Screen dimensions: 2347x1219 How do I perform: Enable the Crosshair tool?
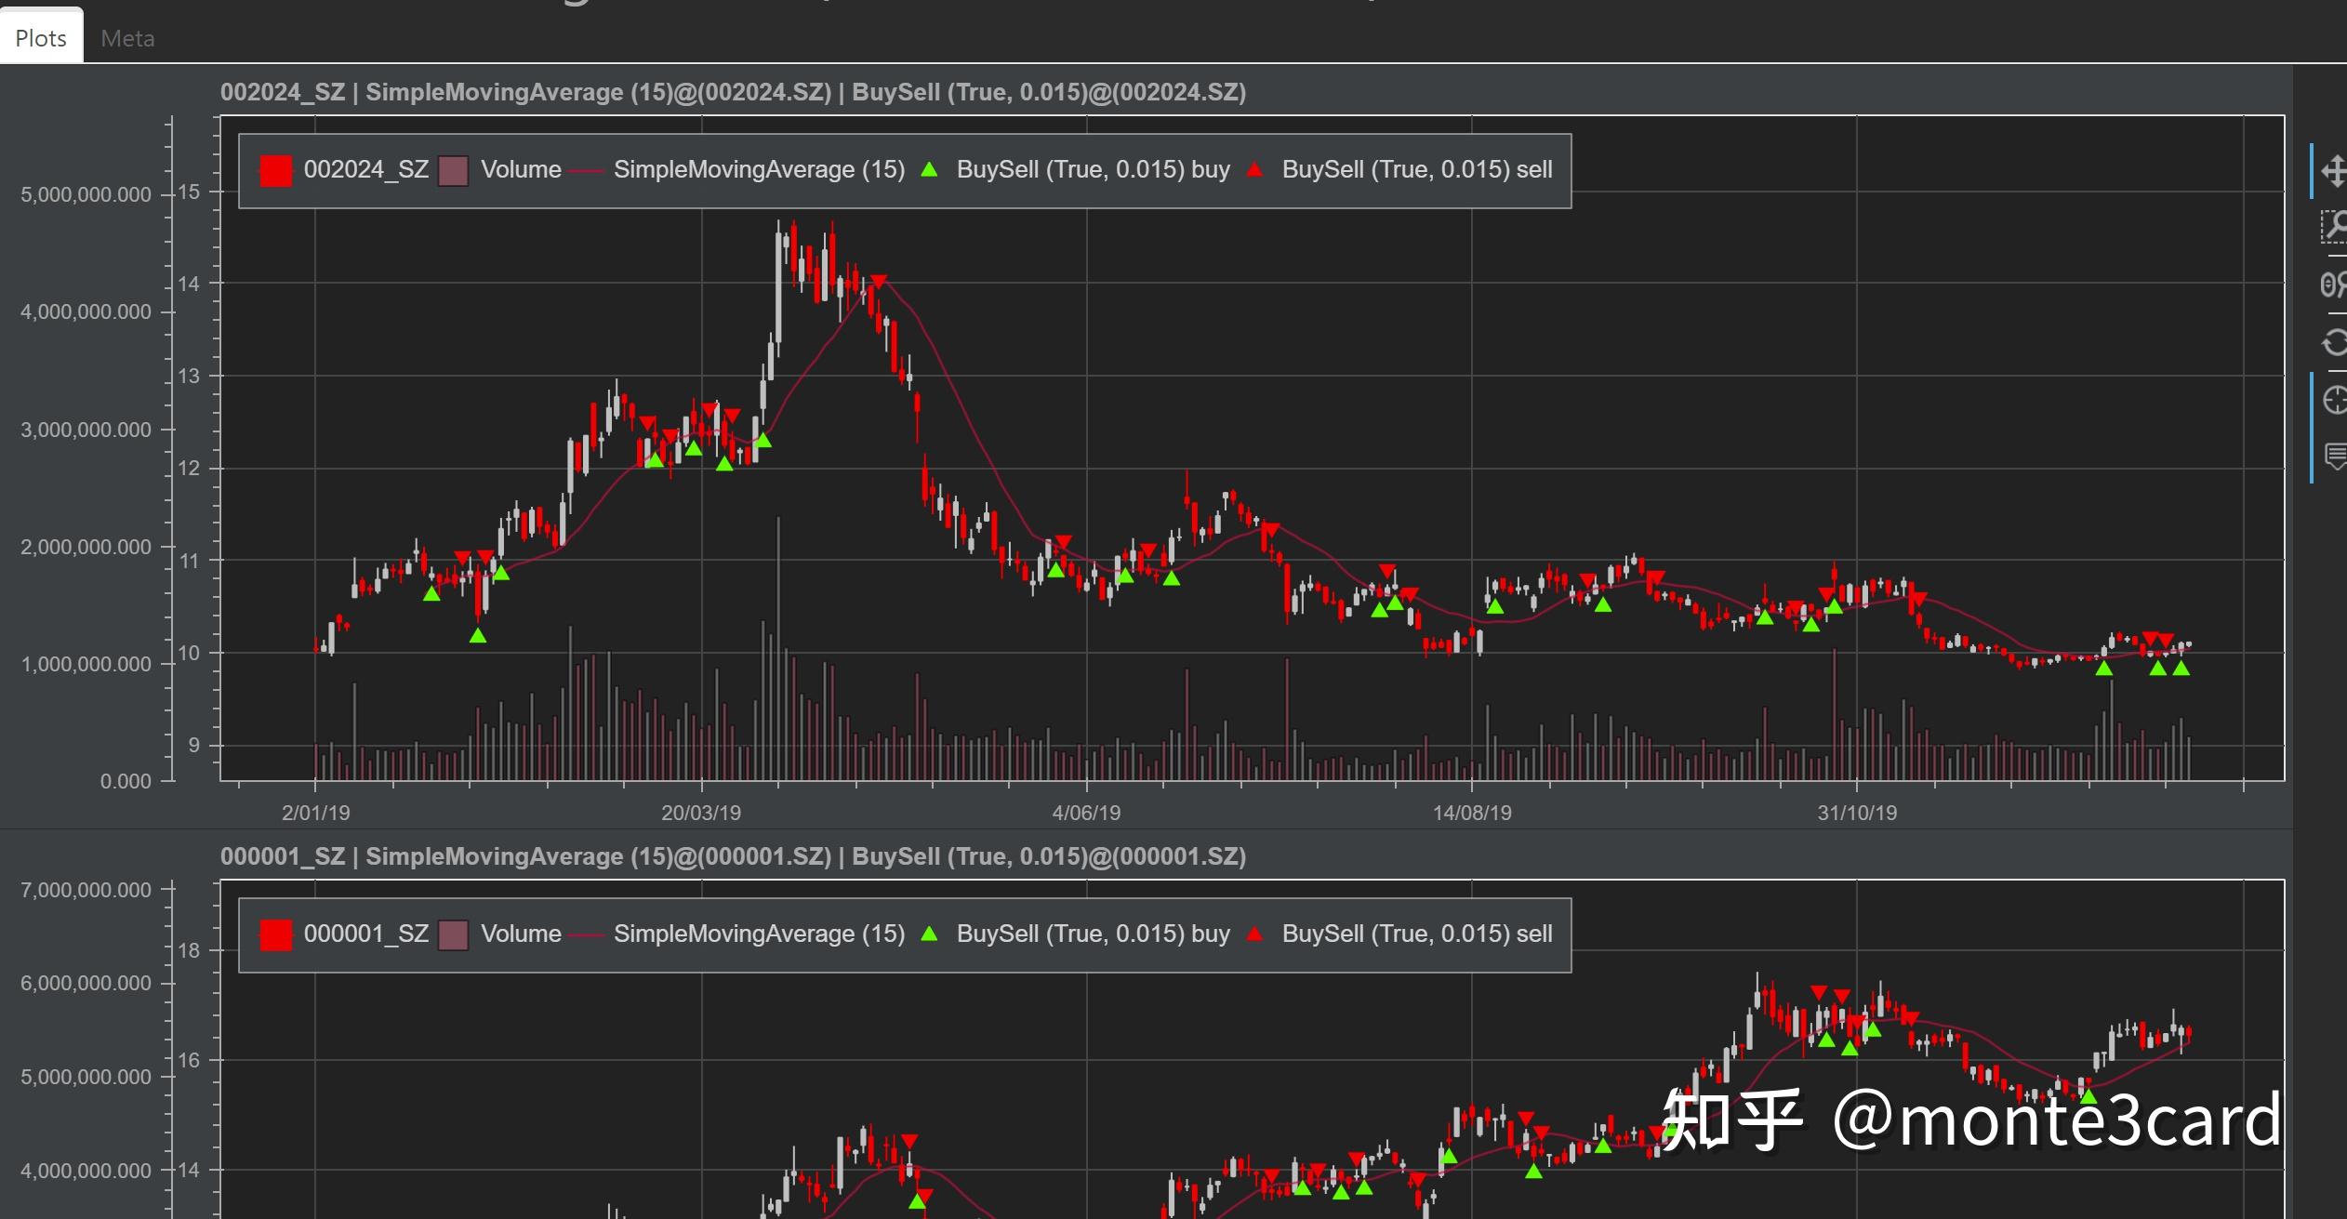click(x=2336, y=402)
